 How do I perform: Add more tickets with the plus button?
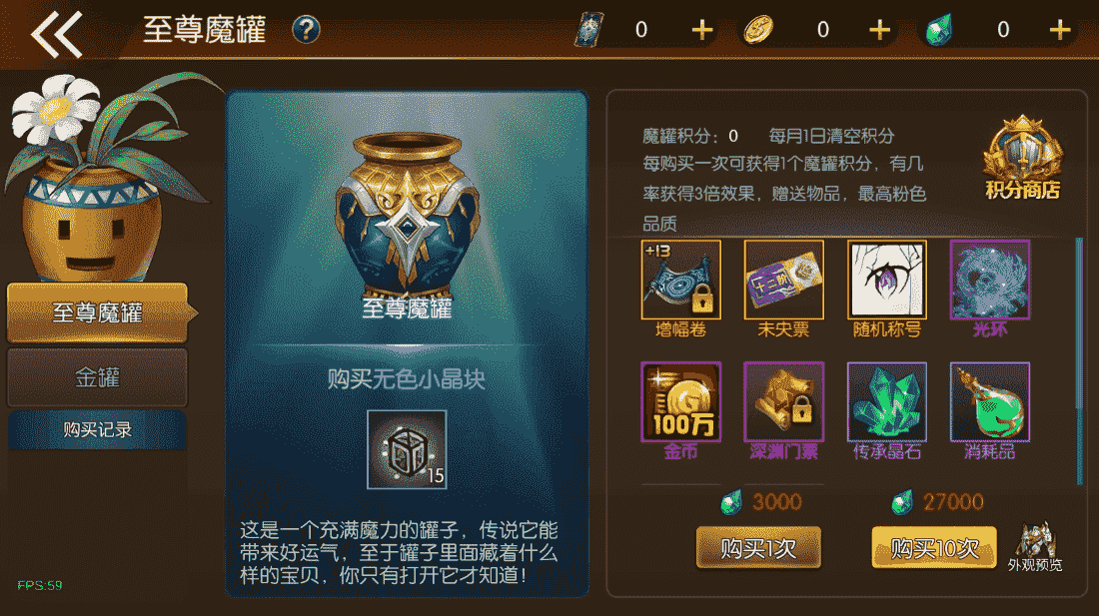click(701, 30)
